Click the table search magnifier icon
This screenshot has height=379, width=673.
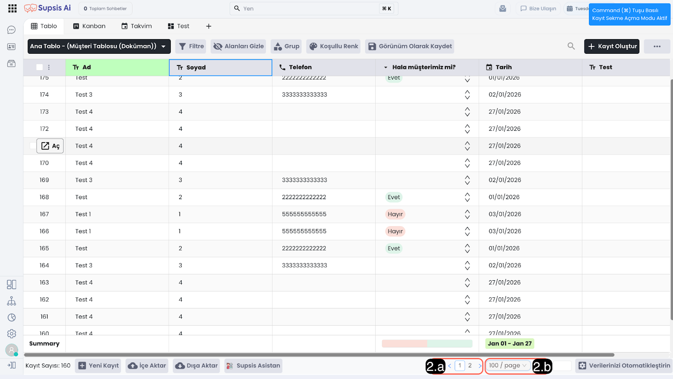(x=571, y=46)
